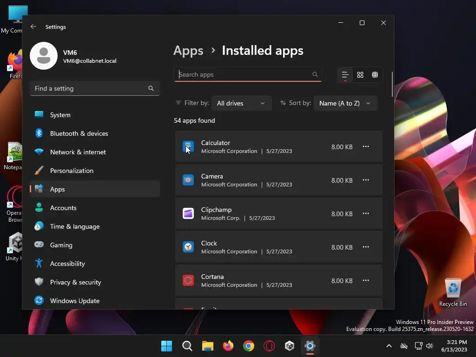The height and width of the screenshot is (357, 476).
Task: Open Time & language settings
Action: point(95,226)
